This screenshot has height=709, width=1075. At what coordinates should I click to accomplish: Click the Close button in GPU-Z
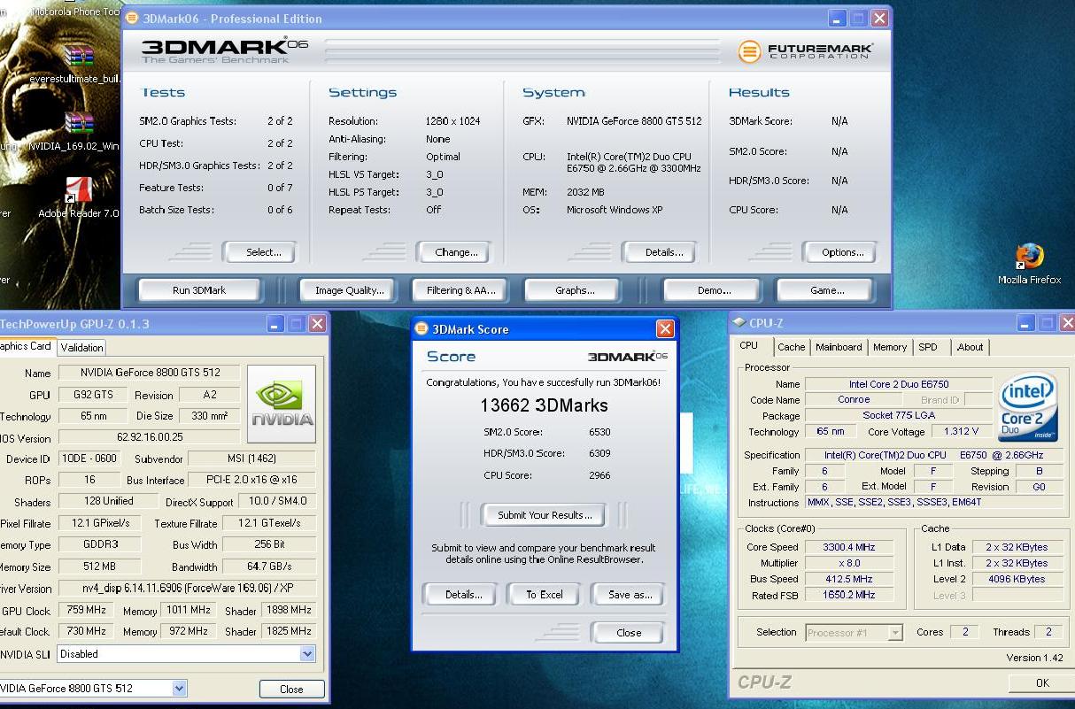[x=291, y=689]
